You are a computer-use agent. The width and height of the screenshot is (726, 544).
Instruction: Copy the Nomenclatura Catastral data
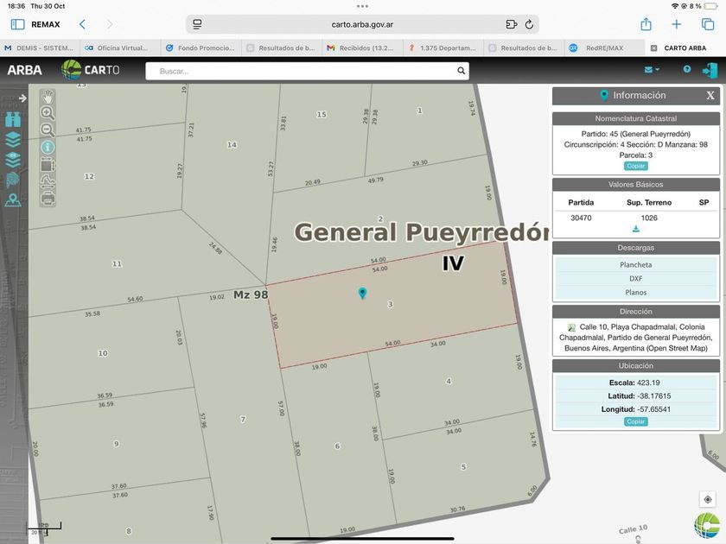tap(636, 166)
